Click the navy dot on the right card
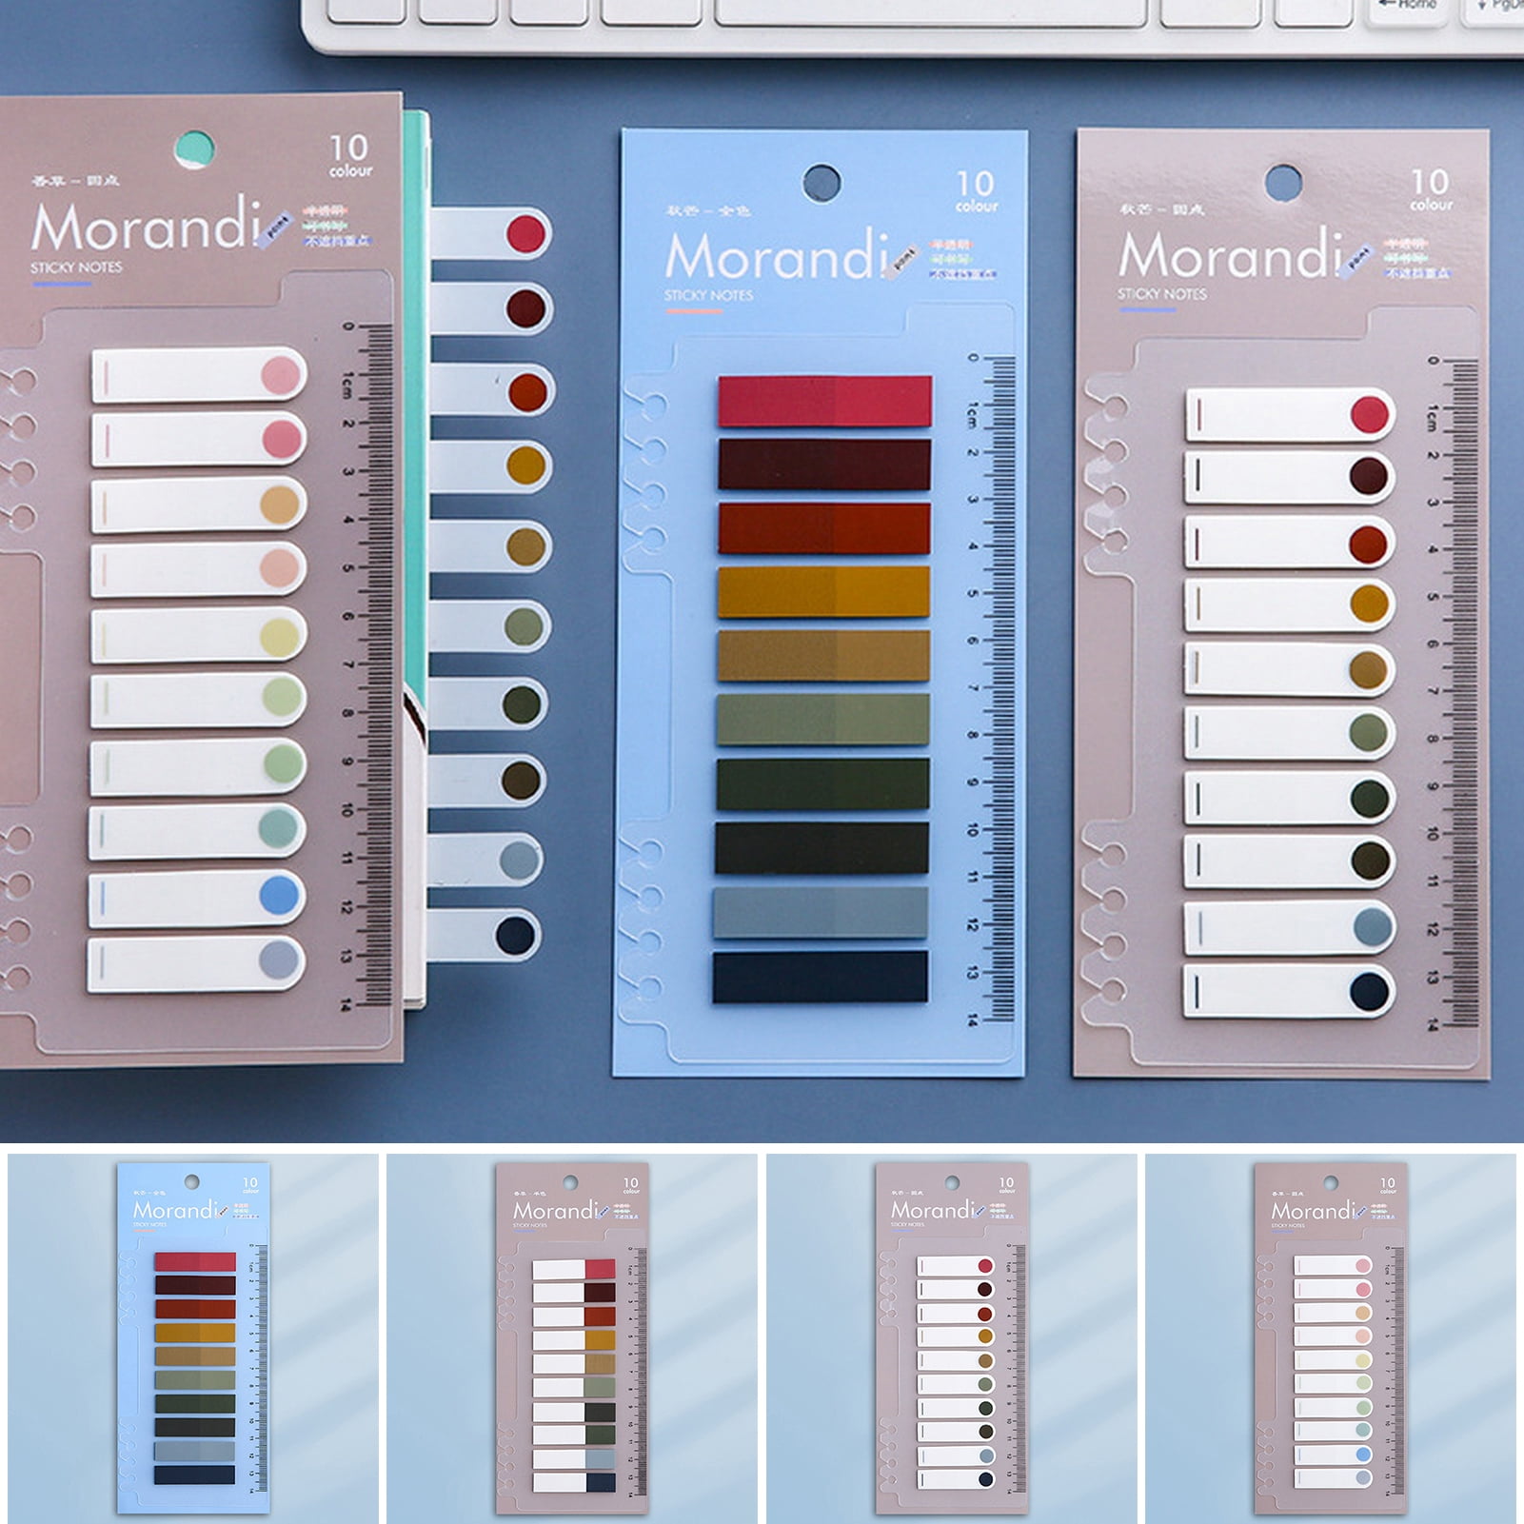 (x=1369, y=991)
